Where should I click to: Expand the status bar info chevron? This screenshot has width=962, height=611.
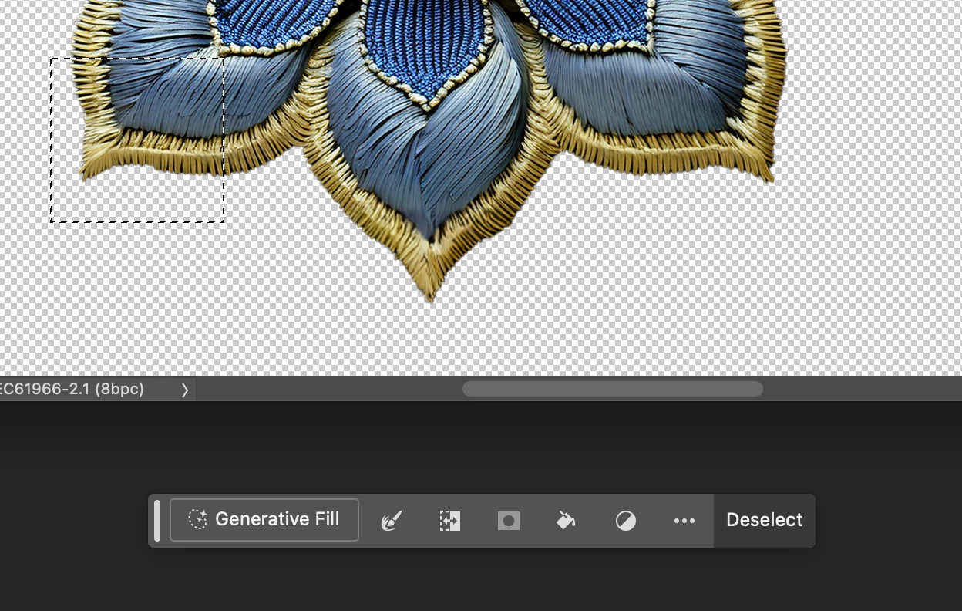coord(185,390)
